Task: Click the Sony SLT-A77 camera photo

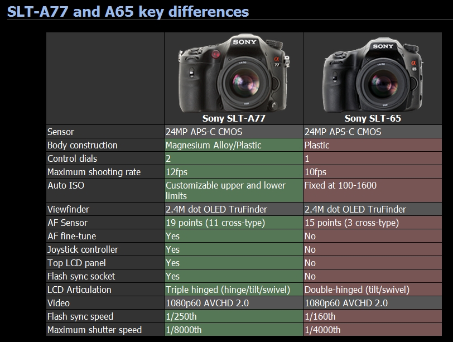Action: click(x=234, y=74)
